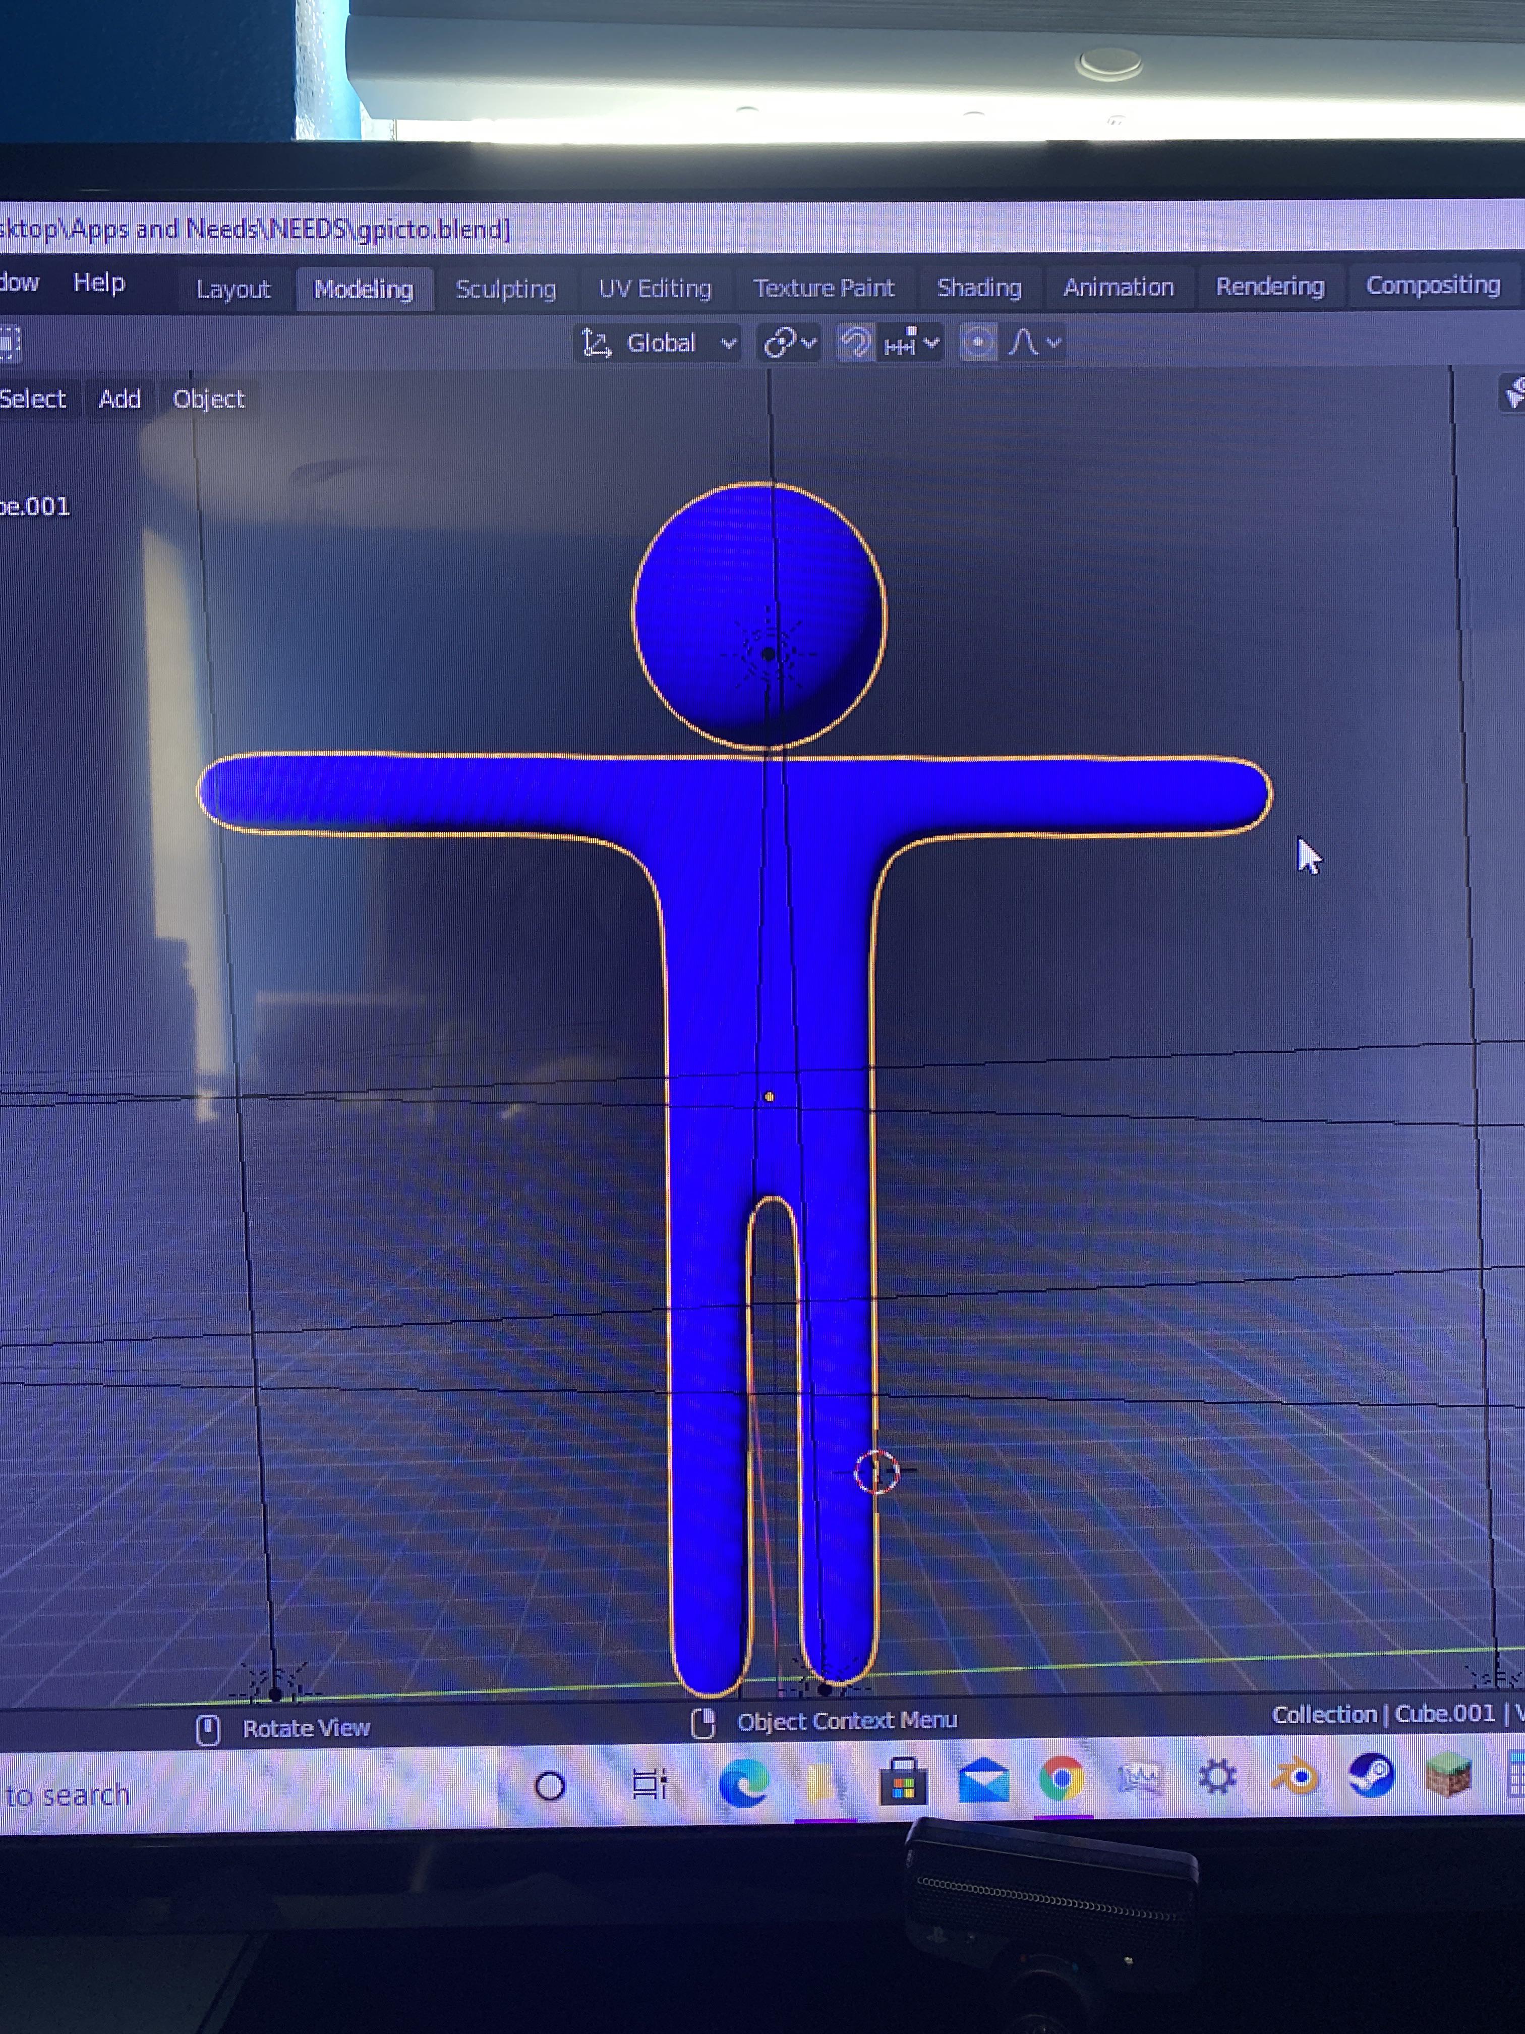Enable proportional editing
Viewport: 1525px width, 2034px height.
pyautogui.click(x=977, y=341)
